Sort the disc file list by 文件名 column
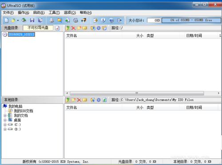The image size is (222, 165). coord(93,35)
